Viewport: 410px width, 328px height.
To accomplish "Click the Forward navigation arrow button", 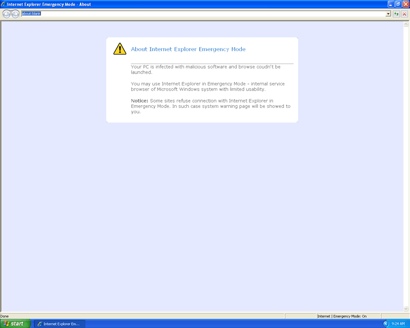I will point(15,14).
